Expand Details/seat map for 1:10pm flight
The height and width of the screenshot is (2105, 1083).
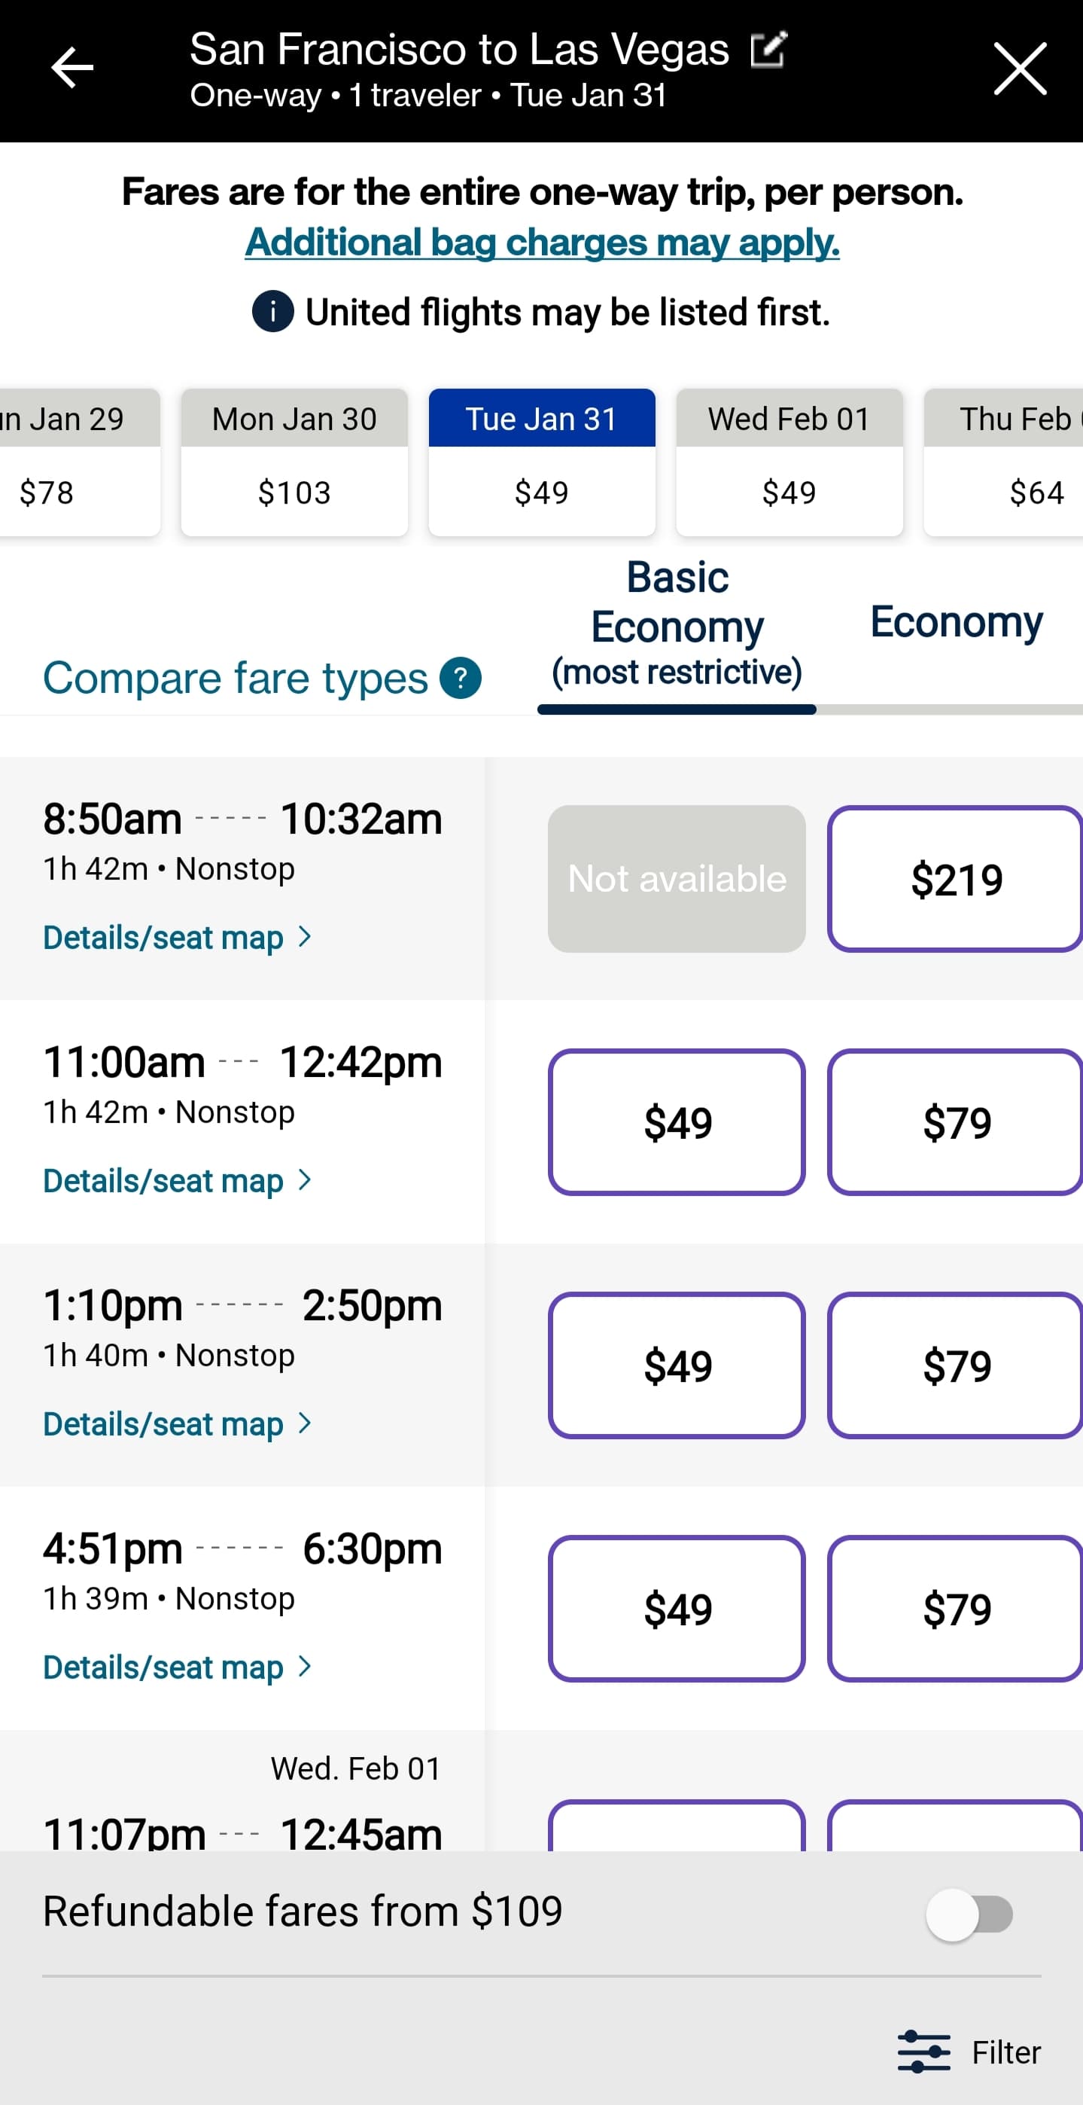pyautogui.click(x=176, y=1423)
